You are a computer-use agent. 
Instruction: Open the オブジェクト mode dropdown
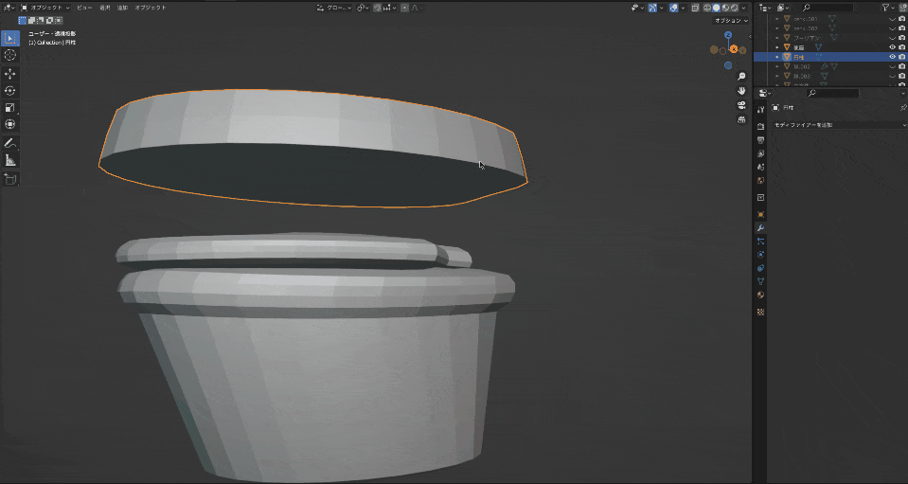pos(45,8)
